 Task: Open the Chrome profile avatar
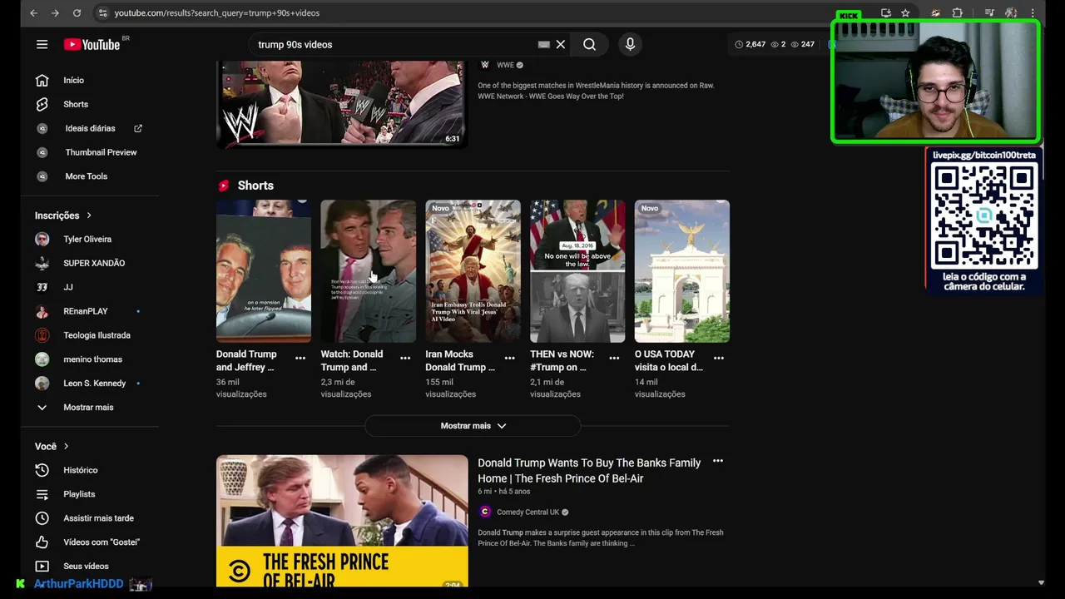[x=1011, y=12]
